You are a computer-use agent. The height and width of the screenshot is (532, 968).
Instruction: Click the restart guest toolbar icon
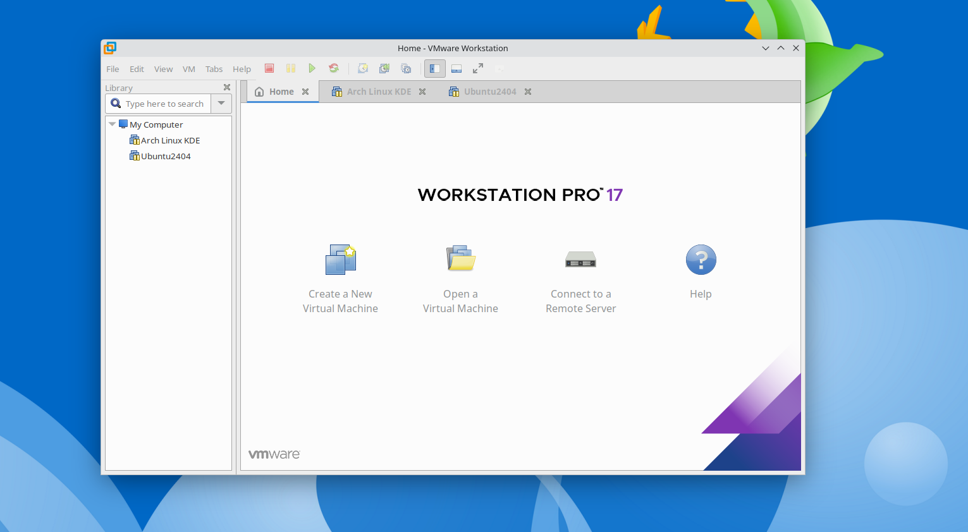334,68
